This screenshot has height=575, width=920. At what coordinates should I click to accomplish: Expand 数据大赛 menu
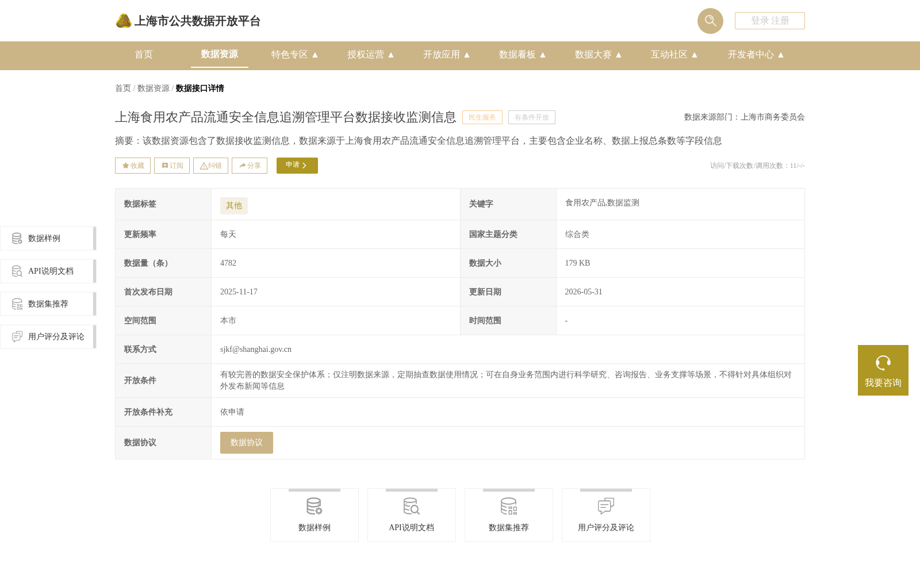pos(599,55)
